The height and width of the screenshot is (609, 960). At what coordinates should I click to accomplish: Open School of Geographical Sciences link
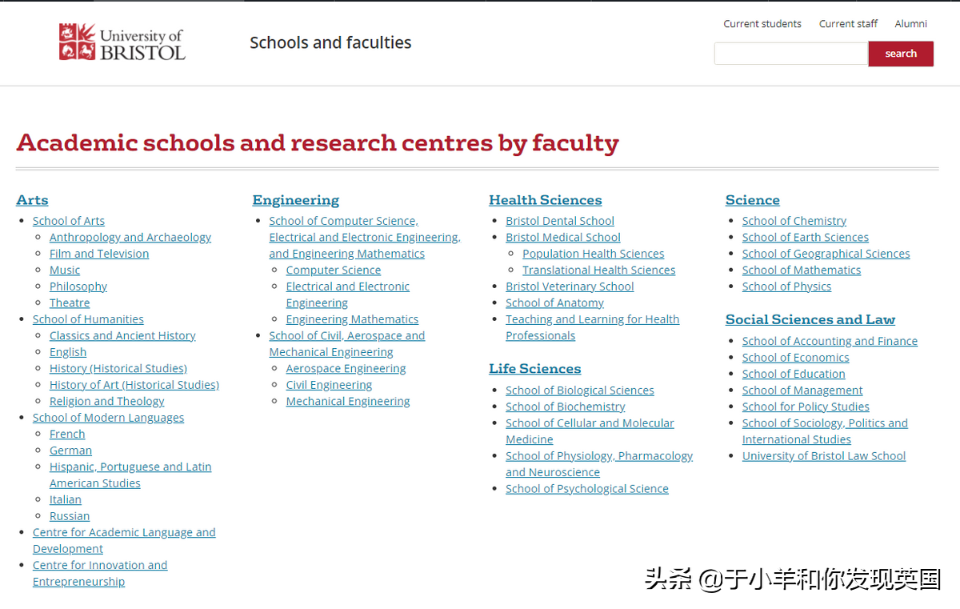[x=826, y=254]
